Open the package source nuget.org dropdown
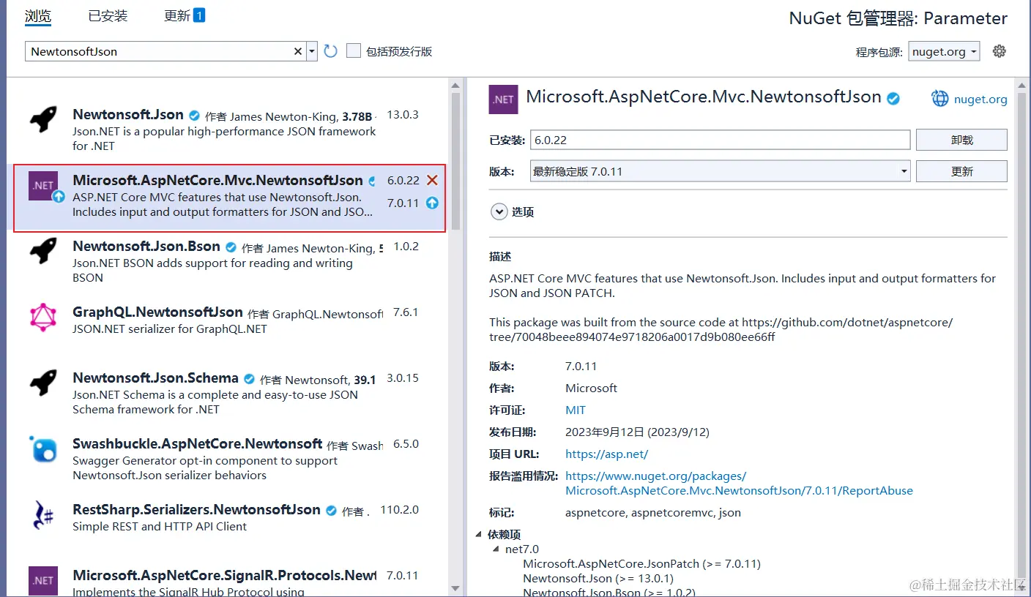The image size is (1031, 597). tap(944, 51)
